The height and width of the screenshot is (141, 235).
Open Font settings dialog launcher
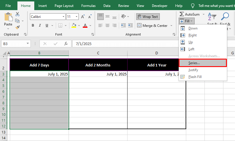(93, 34)
